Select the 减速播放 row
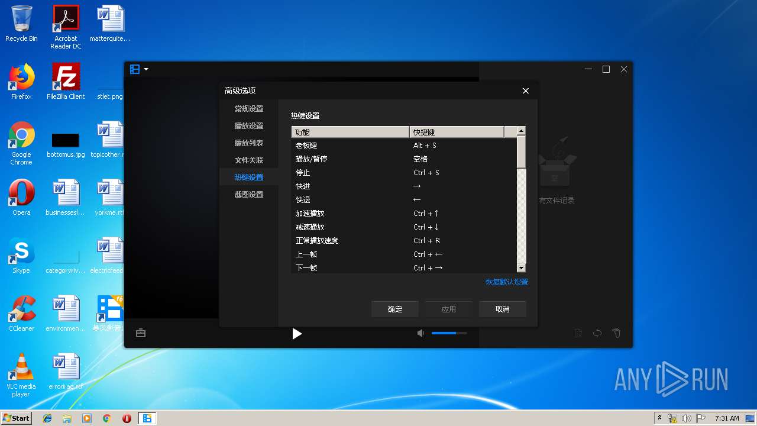Screen dimensions: 757x426 point(404,227)
